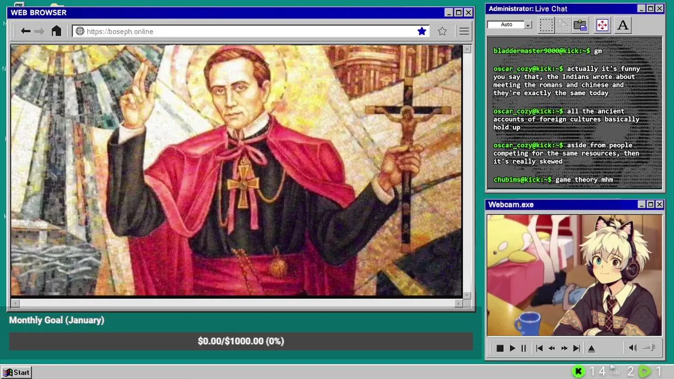Close the Webcam.exe window
This screenshot has height=379, width=674.
tap(659, 204)
